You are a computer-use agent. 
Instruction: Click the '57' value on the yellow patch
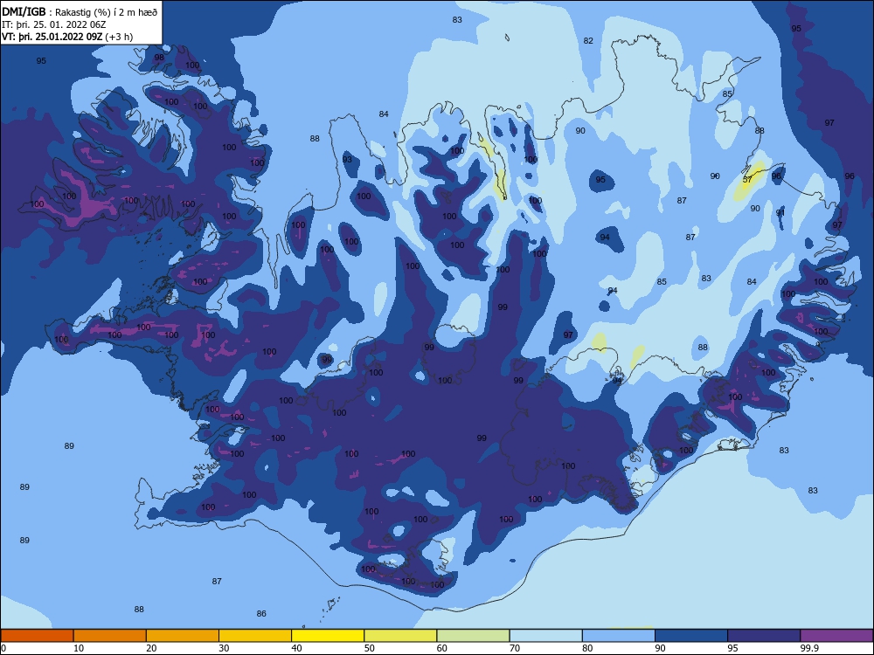[747, 179]
